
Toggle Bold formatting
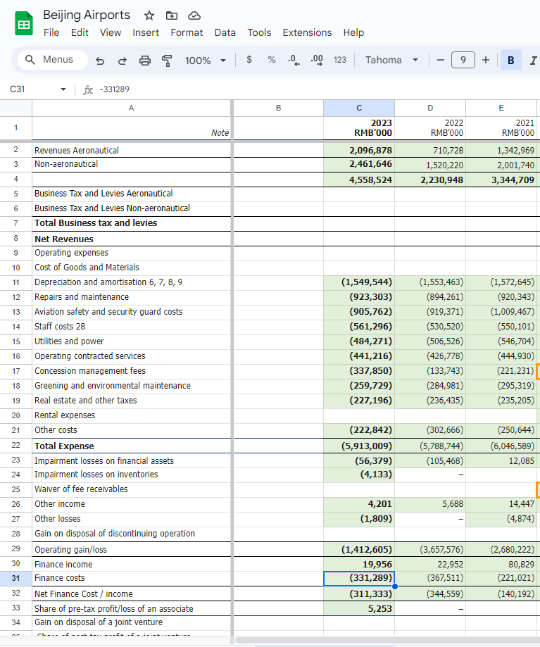click(510, 61)
